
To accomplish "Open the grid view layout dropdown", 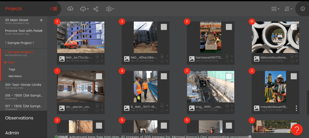I will coord(275,9).
